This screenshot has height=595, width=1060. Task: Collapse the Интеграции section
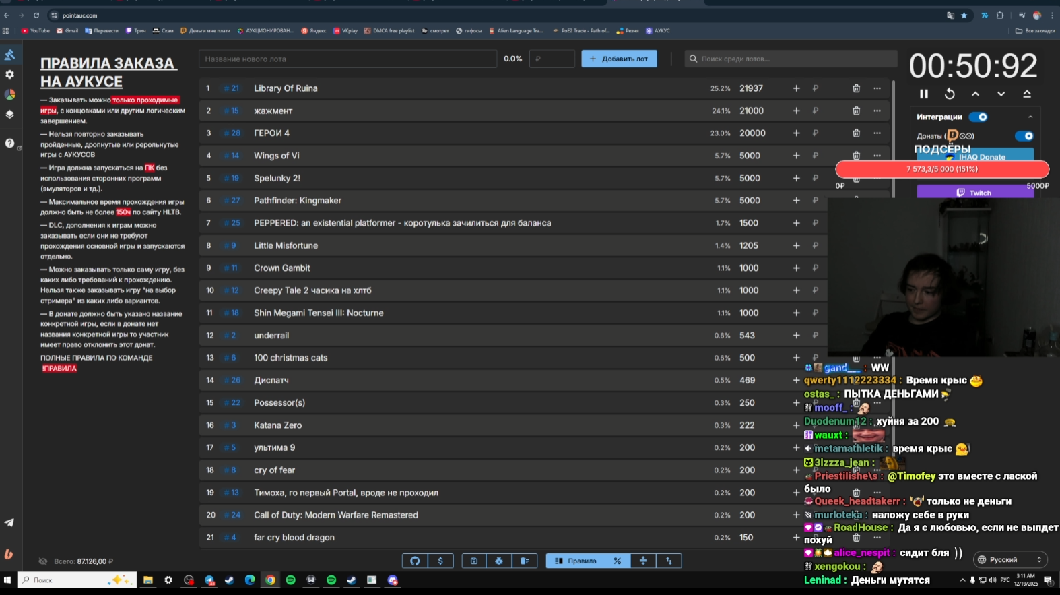(1030, 117)
